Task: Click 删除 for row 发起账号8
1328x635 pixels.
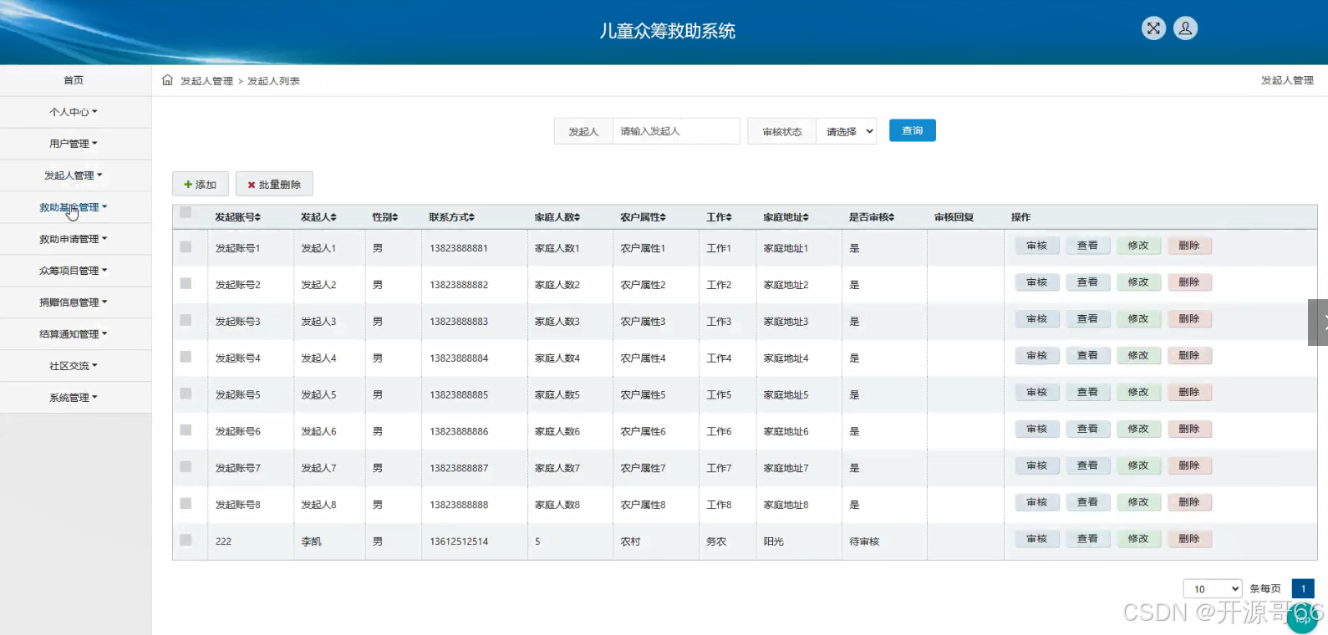Action: [x=1189, y=502]
